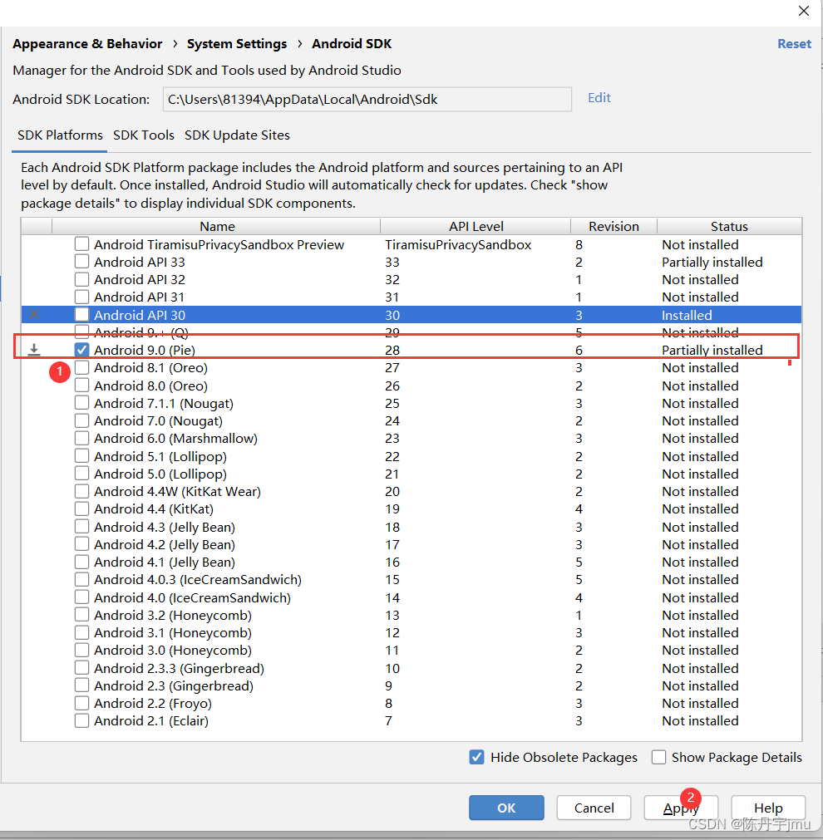Viewport: 823px width, 840px height.
Task: Select the Android 2.3 (Gingerbread) row
Action: tap(411, 685)
